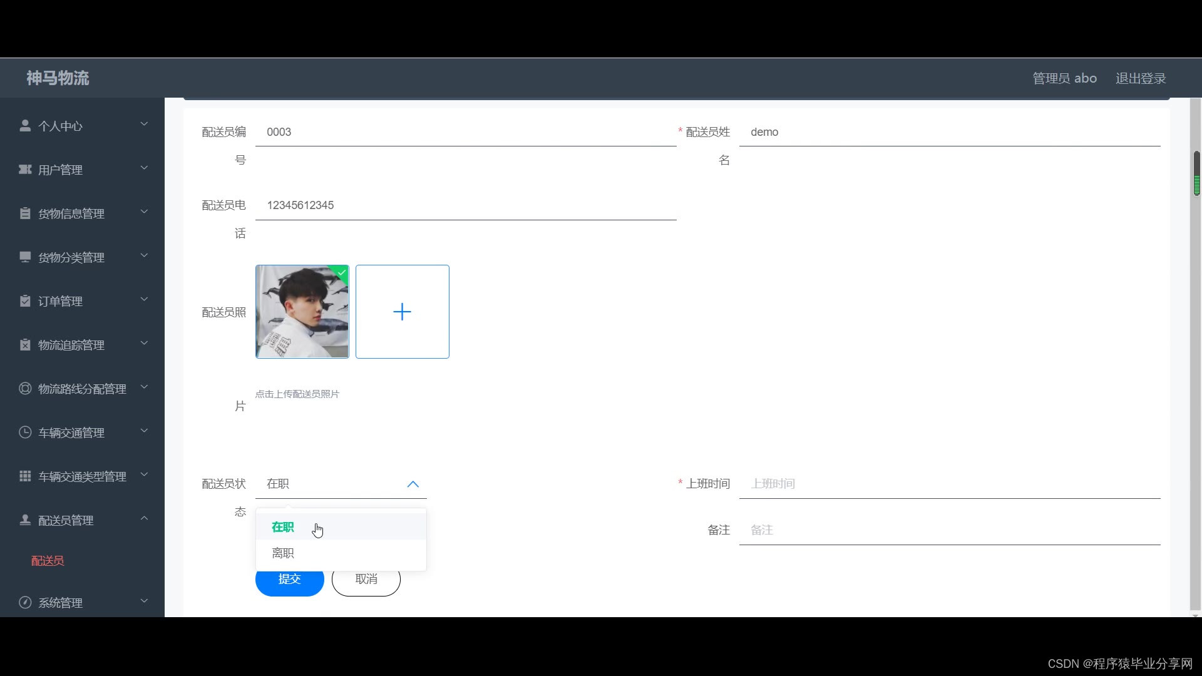Viewport: 1202px width, 676px height.
Task: Click the plus icon to upload photo
Action: click(x=402, y=312)
